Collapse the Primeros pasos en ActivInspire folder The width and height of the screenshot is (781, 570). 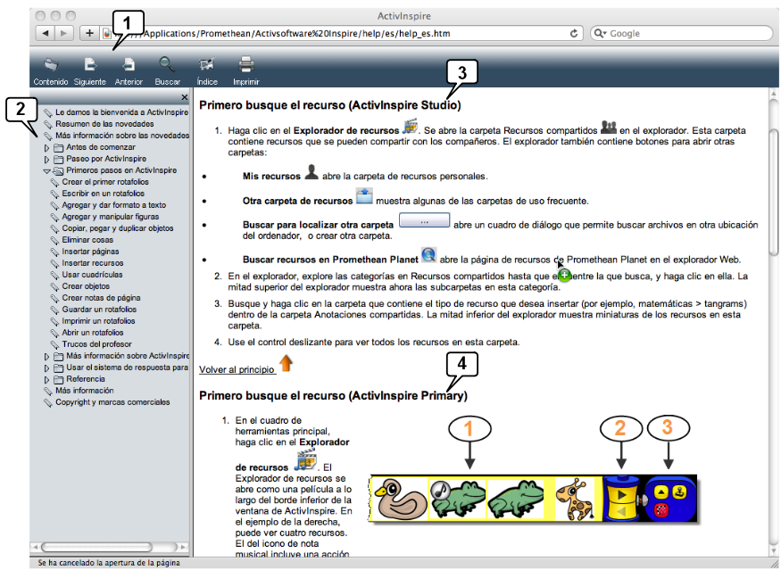47,170
